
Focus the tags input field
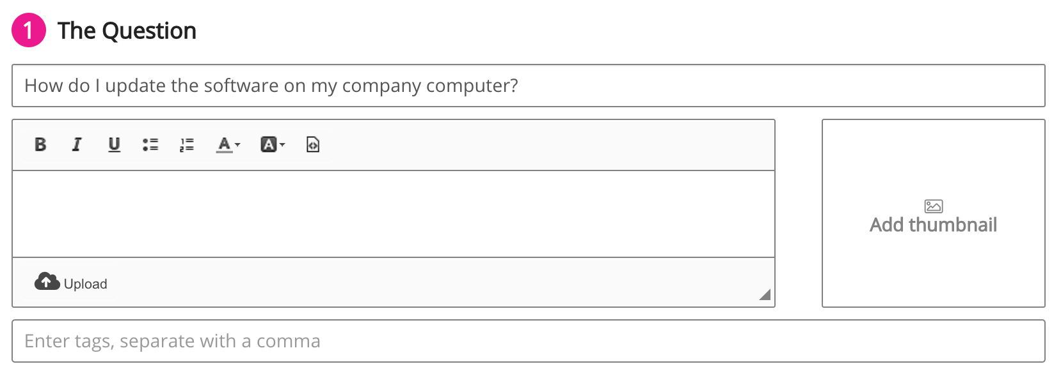pos(528,341)
